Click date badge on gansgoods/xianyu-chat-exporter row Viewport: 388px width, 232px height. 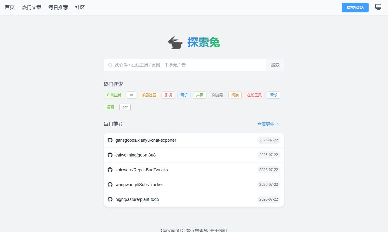coord(269,140)
